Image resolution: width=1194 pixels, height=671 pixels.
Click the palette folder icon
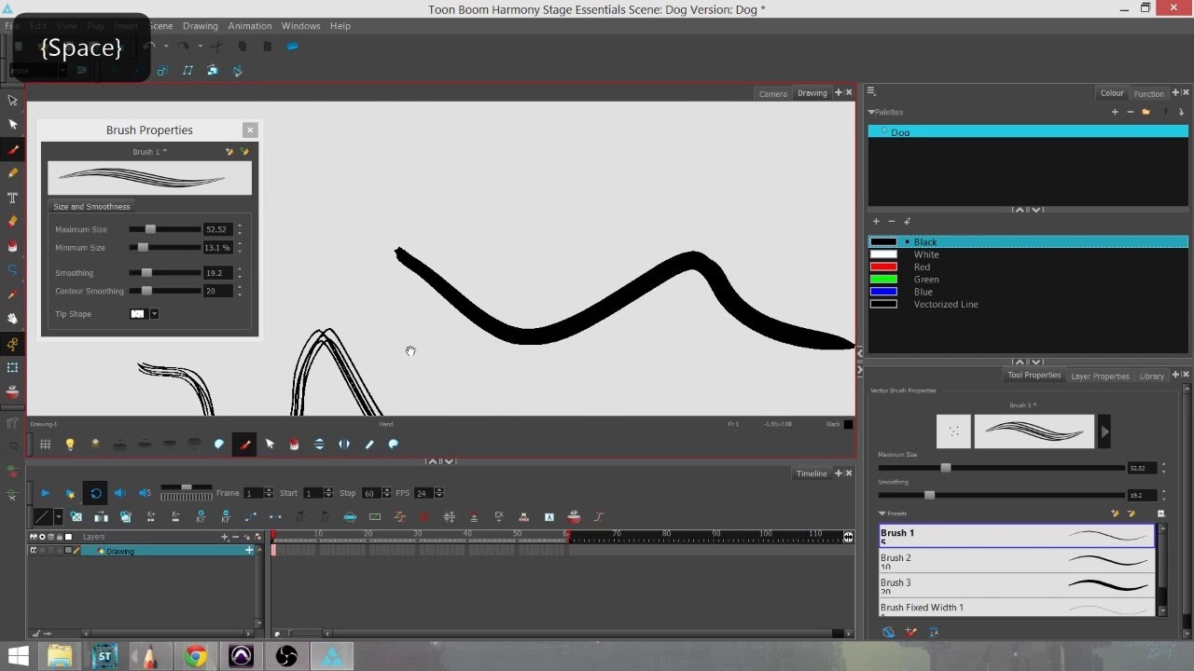point(1146,112)
